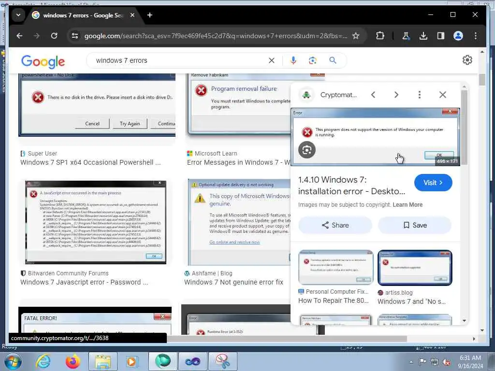This screenshot has width=495, height=371.
Task: Open Snipping Tool from taskbar
Action: [x=222, y=361]
